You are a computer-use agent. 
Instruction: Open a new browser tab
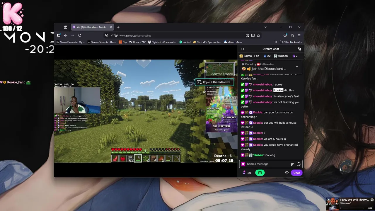click(x=118, y=27)
